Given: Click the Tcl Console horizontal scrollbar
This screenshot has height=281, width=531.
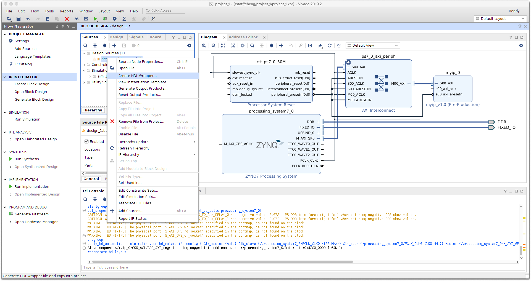Looking at the screenshot, I should 222,262.
